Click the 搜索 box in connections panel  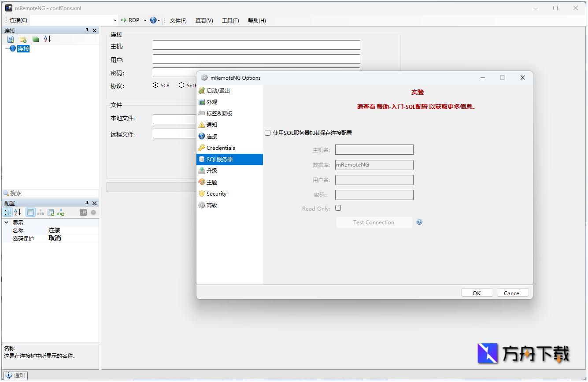coord(50,193)
